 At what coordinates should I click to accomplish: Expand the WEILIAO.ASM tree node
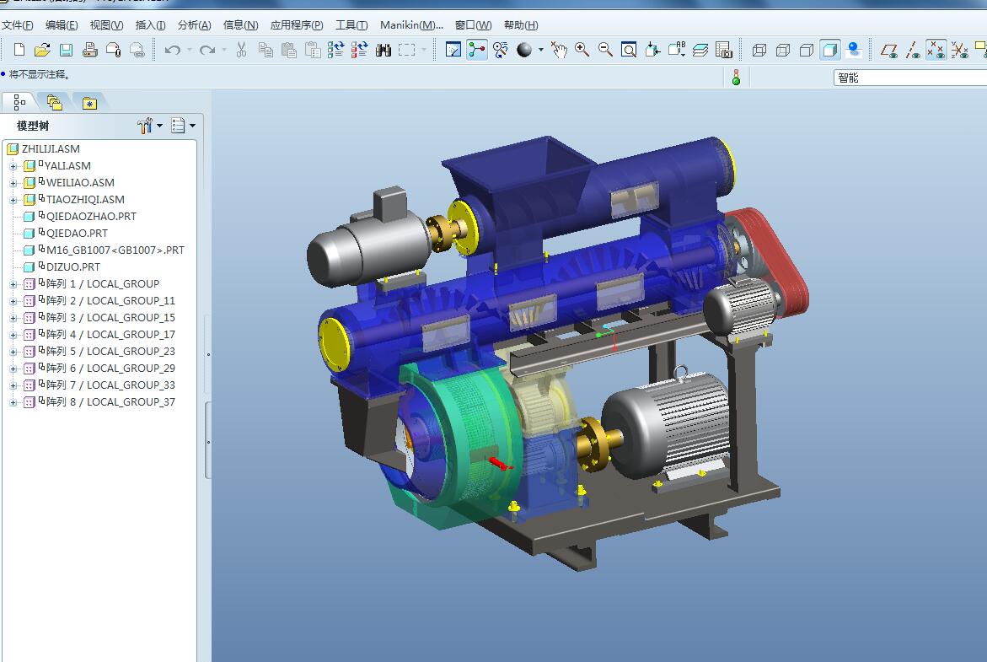13,183
